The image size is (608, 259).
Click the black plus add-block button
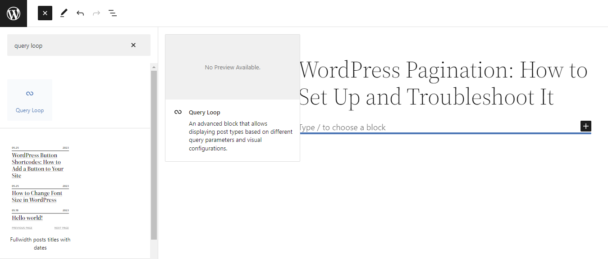585,126
